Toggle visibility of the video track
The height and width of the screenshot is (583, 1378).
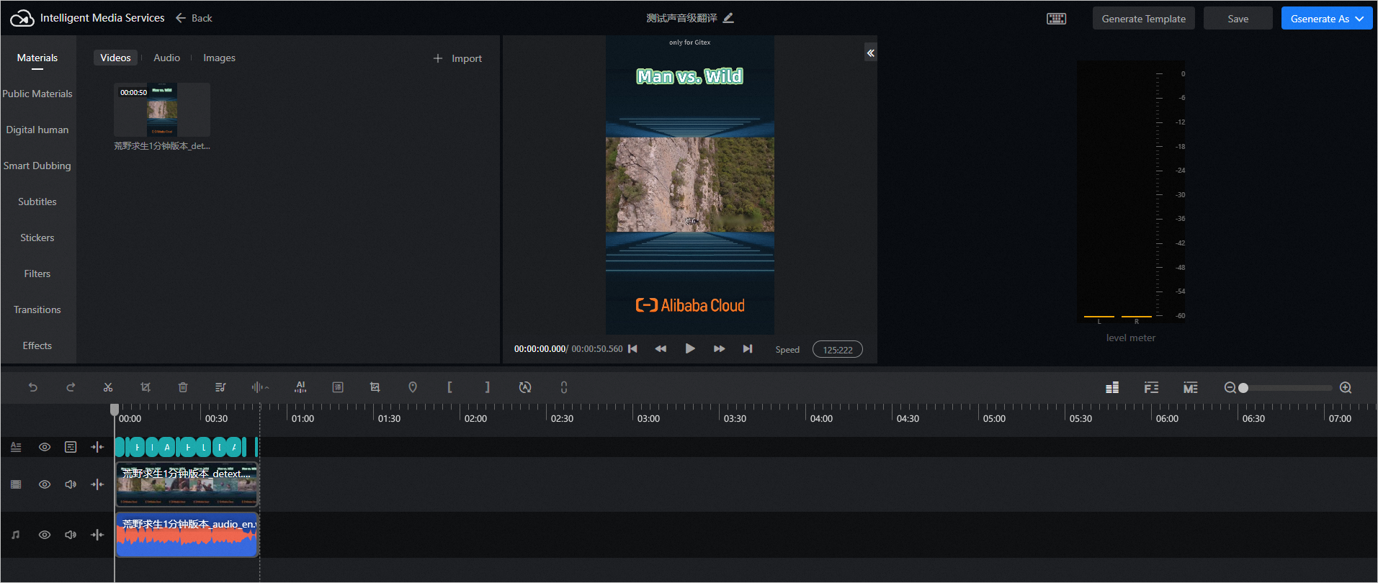pos(45,484)
